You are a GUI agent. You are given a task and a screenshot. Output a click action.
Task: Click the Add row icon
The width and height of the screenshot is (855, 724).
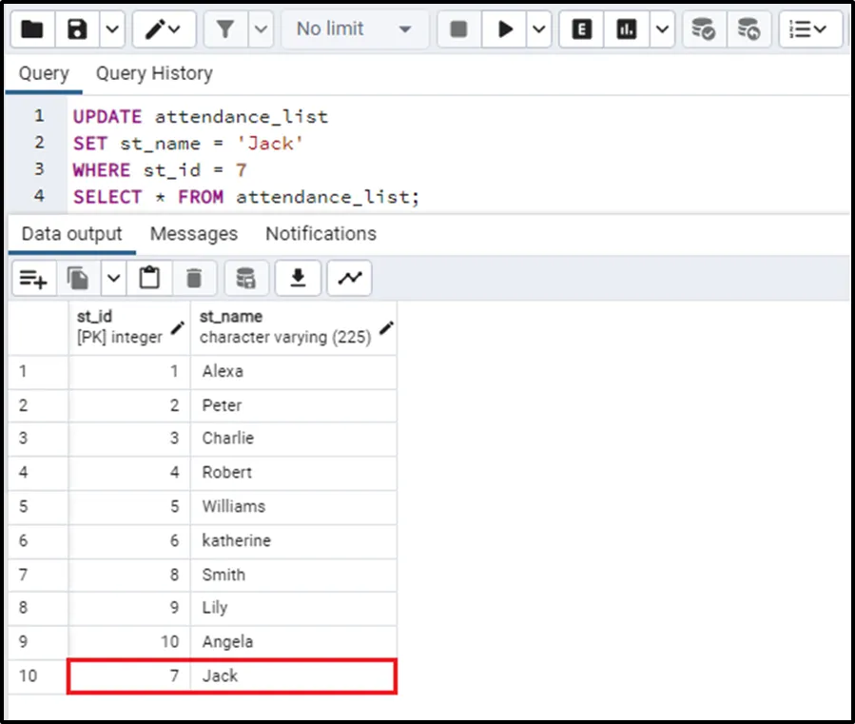33,278
